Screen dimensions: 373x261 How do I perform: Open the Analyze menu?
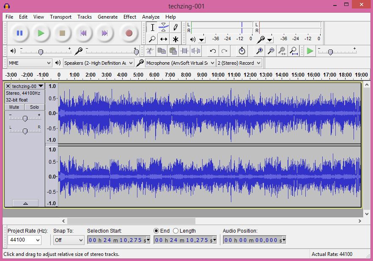pos(151,17)
